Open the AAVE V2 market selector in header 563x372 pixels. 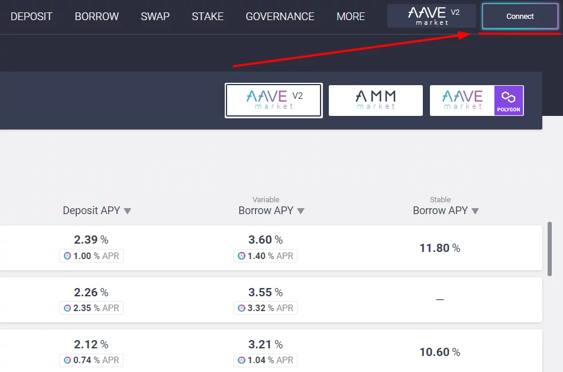pos(432,16)
